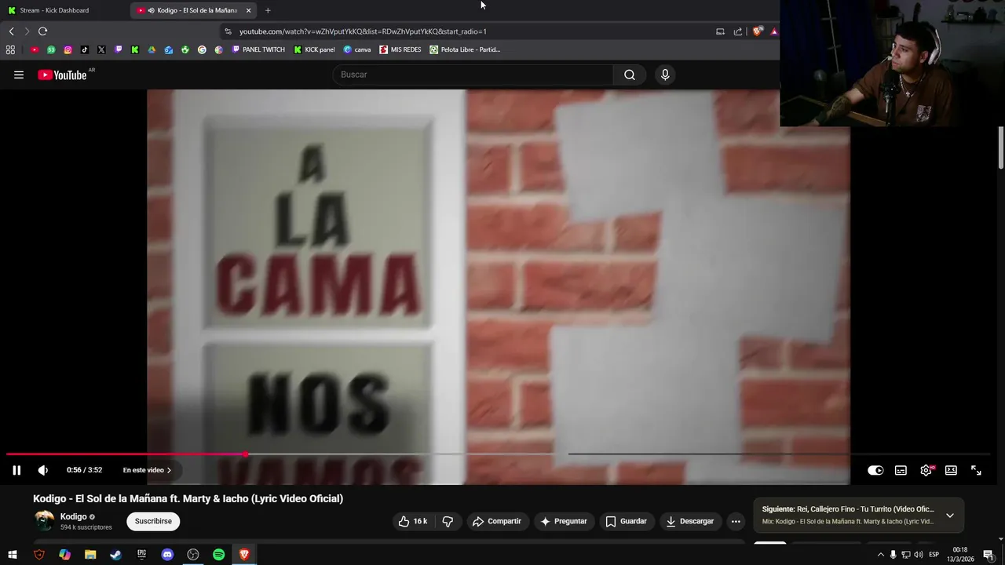Start voice search with microphone
Image resolution: width=1005 pixels, height=565 pixels.
coord(665,75)
